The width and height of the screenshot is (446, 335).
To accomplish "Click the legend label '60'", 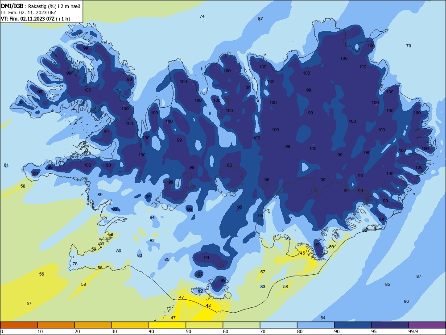I will coord(226,331).
